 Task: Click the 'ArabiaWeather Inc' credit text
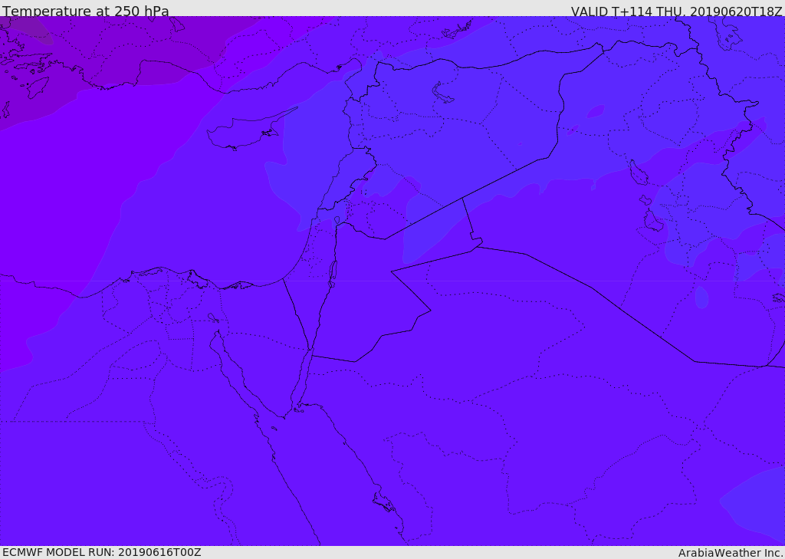pos(730,553)
